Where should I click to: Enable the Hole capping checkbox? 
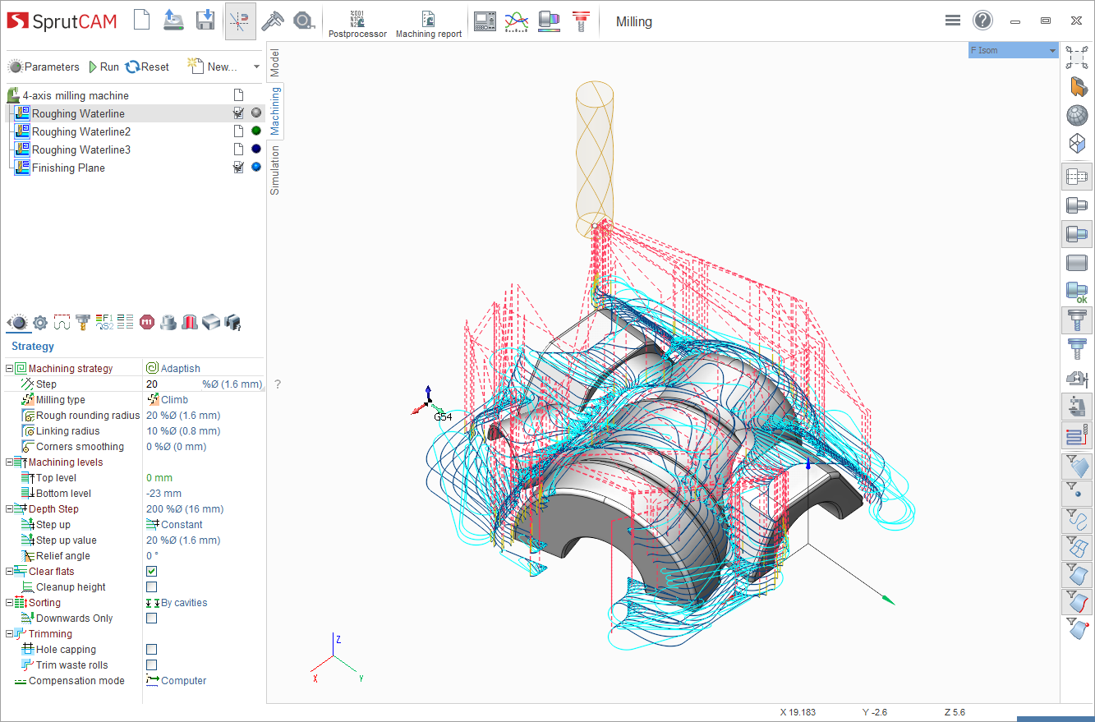pyautogui.click(x=151, y=650)
